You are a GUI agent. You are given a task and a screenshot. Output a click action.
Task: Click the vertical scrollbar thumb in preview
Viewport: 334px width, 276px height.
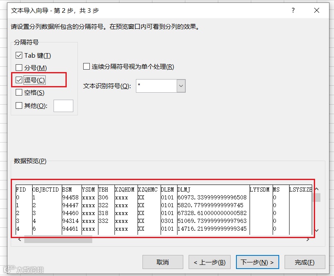[317, 197]
